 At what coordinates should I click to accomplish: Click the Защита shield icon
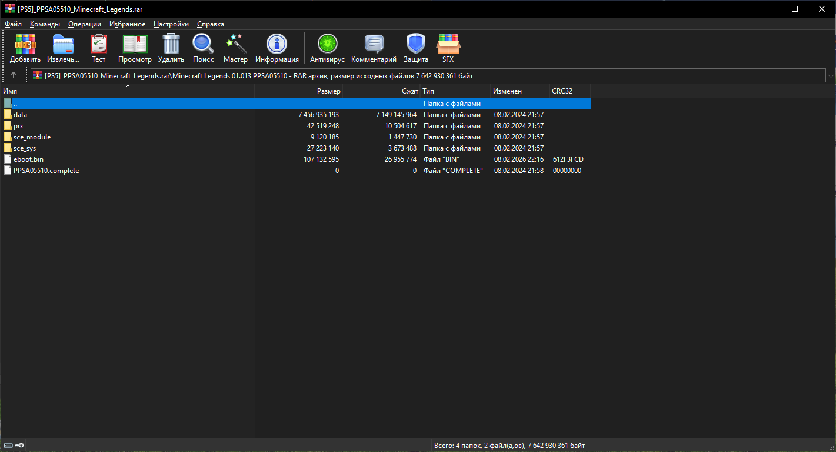click(415, 45)
